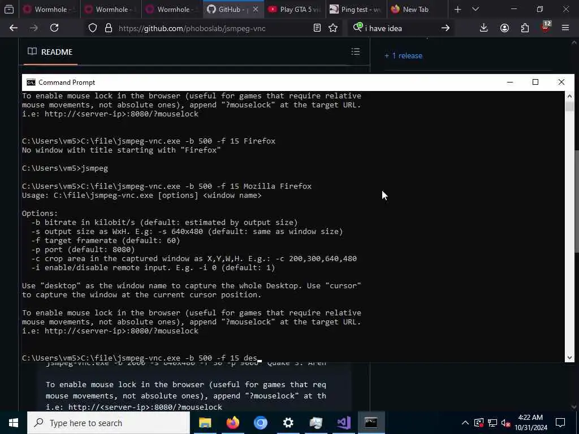Click the 'Options:' line in Command Prompt

[x=40, y=213]
